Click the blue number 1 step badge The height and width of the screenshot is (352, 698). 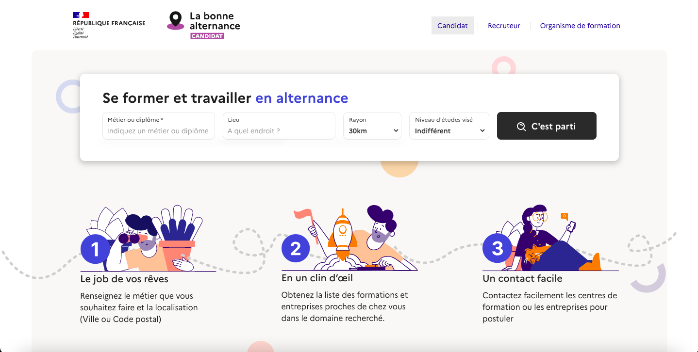point(95,249)
